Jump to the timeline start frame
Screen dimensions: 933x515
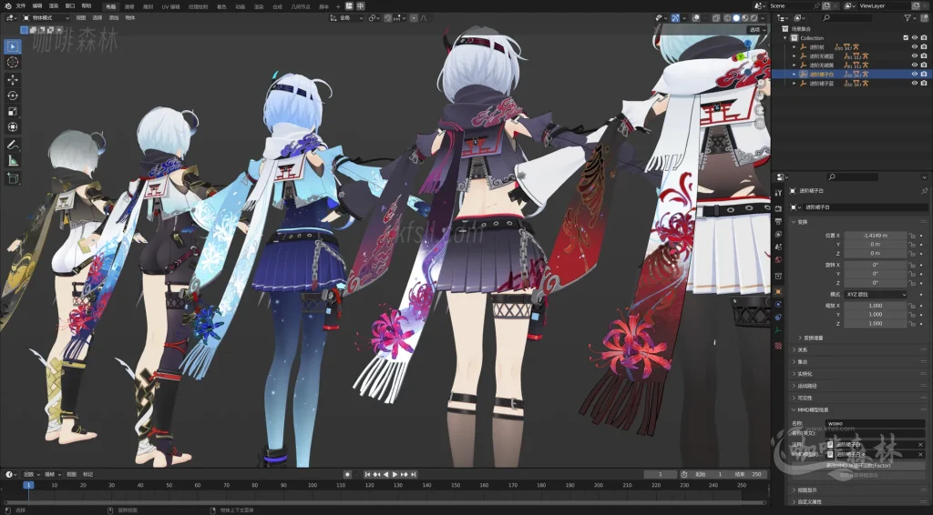(x=368, y=474)
